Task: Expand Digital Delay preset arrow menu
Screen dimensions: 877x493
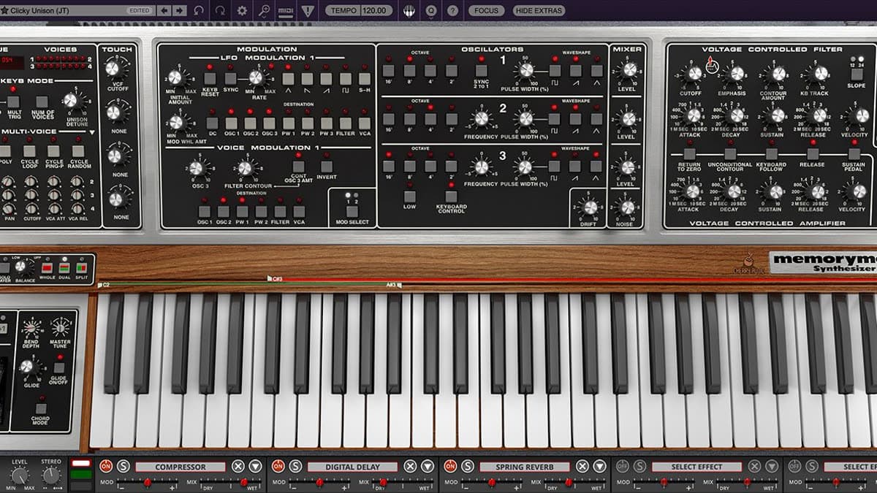Action: 428,466
